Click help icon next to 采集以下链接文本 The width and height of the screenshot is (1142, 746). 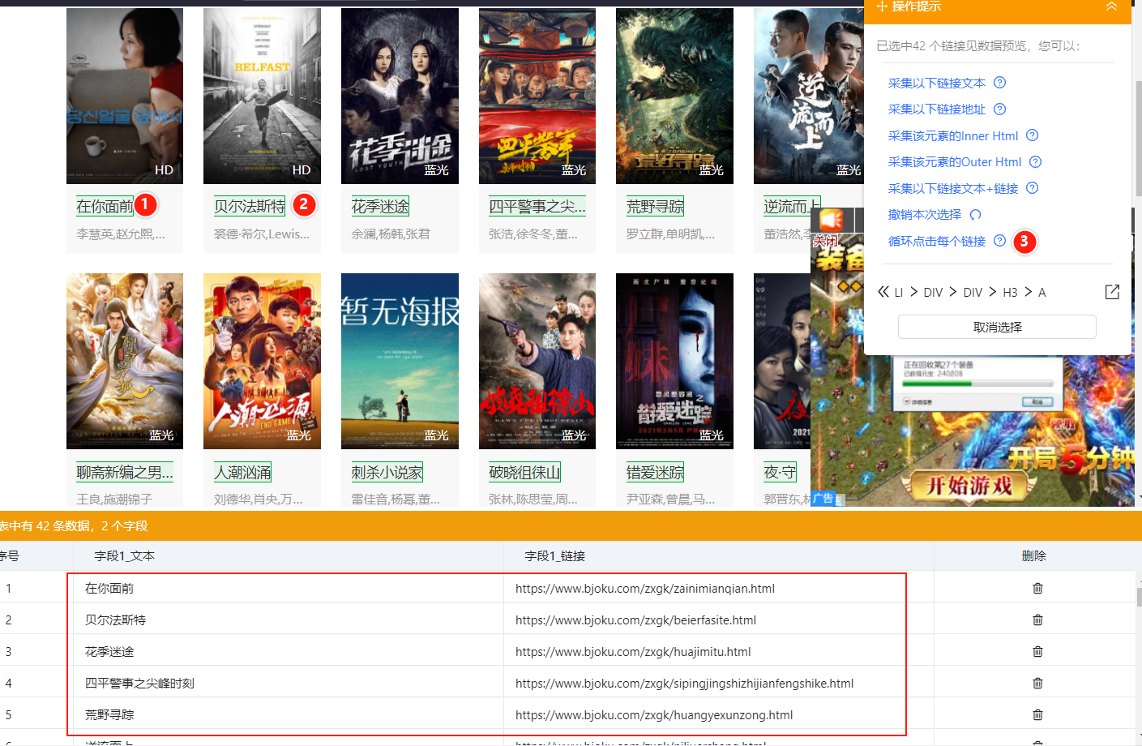[x=999, y=83]
